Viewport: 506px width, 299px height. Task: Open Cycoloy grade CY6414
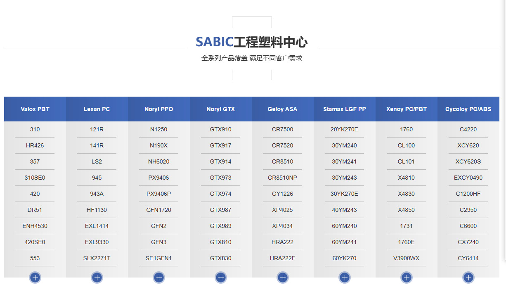(x=468, y=258)
